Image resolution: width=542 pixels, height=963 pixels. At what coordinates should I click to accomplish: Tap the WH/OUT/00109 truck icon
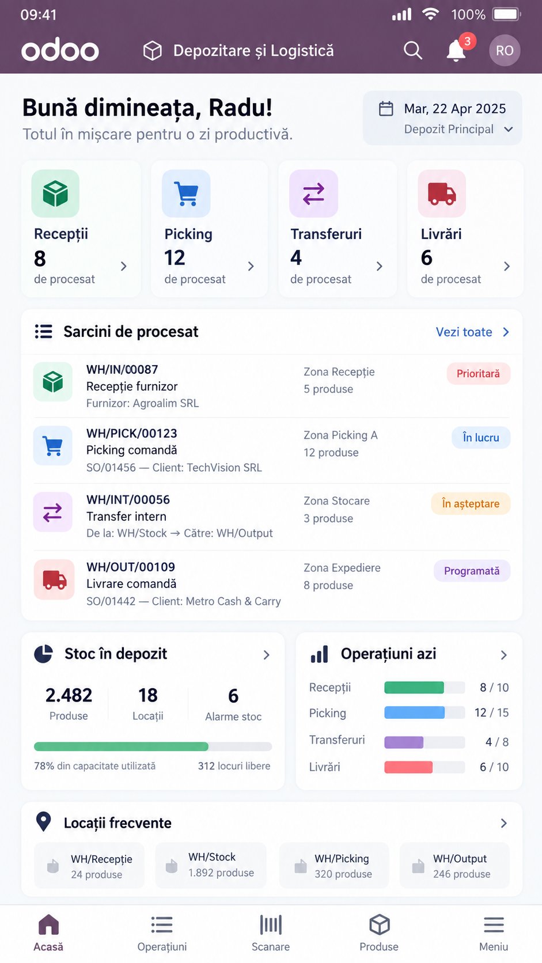pos(54,579)
